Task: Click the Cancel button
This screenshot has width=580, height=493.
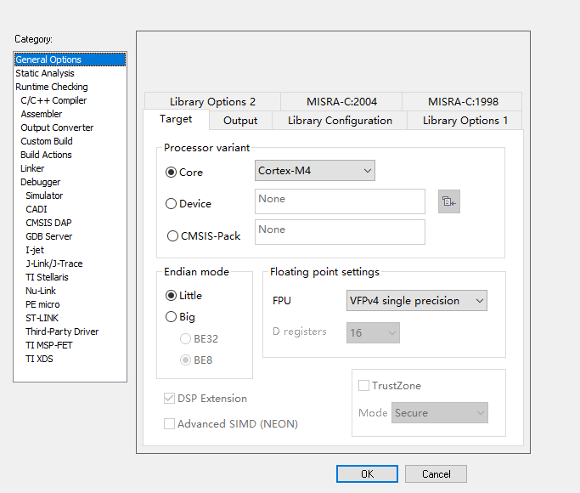Action: point(436,473)
